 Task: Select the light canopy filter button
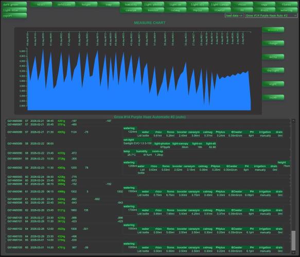point(220,5)
